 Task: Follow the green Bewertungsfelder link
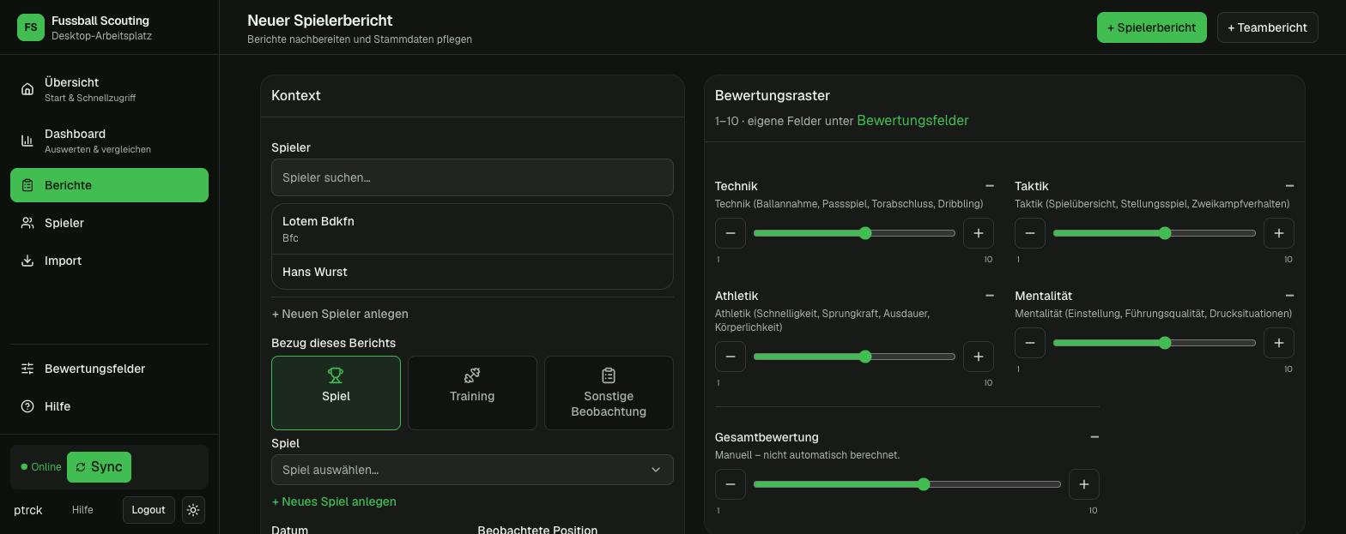point(912,121)
